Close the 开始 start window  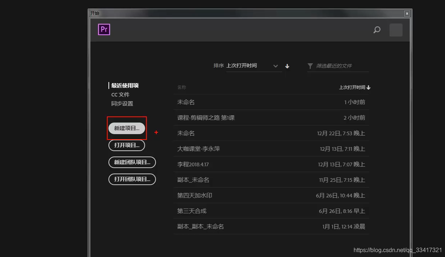407,13
